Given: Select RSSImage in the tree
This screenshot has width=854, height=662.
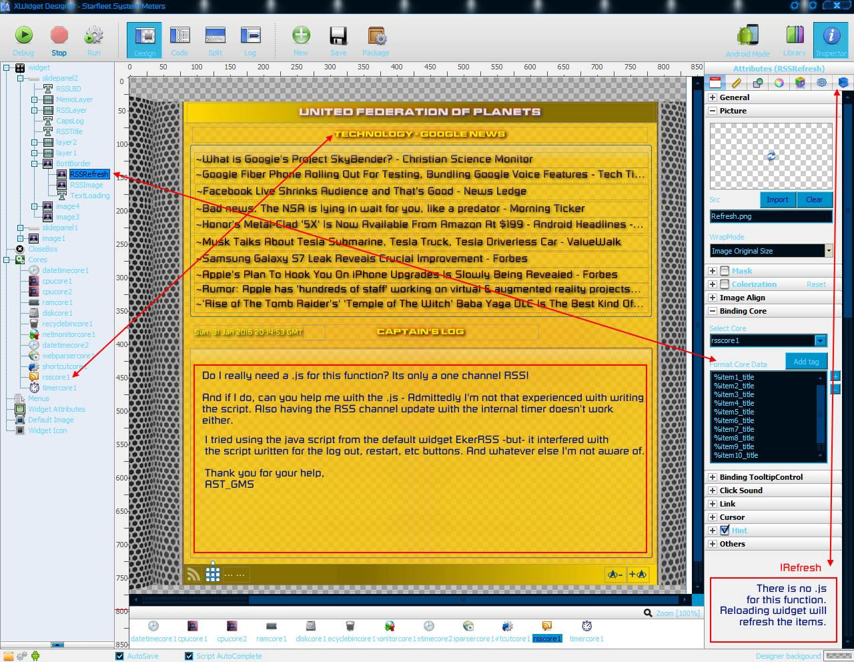Looking at the screenshot, I should 87,185.
